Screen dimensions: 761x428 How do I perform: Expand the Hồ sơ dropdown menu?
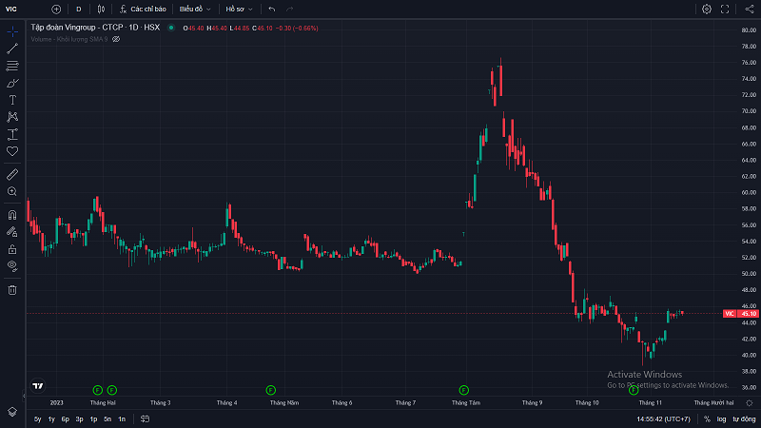click(x=240, y=9)
